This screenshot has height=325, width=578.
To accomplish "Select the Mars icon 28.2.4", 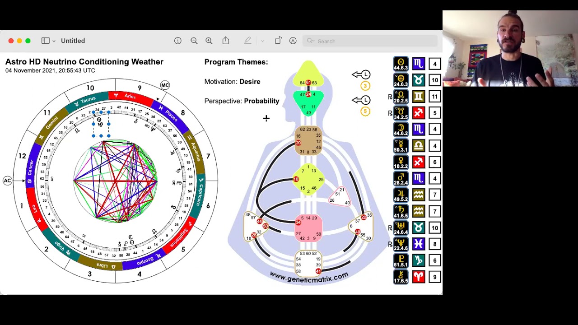I will click(401, 178).
